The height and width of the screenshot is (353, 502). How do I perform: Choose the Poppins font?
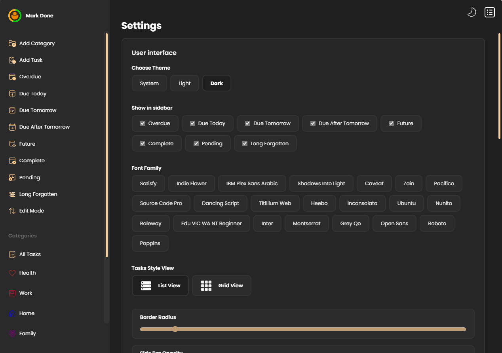pos(150,243)
